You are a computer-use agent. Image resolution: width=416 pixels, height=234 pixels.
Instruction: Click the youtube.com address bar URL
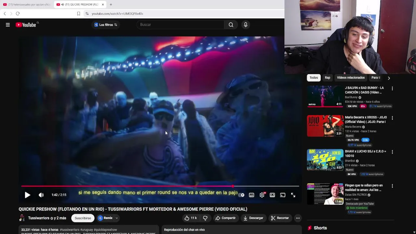(117, 14)
